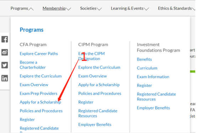The width and height of the screenshot is (197, 133).
Task: Share page via LinkedIn icon
Action: pos(5,78)
